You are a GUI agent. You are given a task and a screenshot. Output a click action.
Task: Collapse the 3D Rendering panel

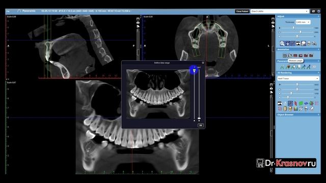click(318, 73)
